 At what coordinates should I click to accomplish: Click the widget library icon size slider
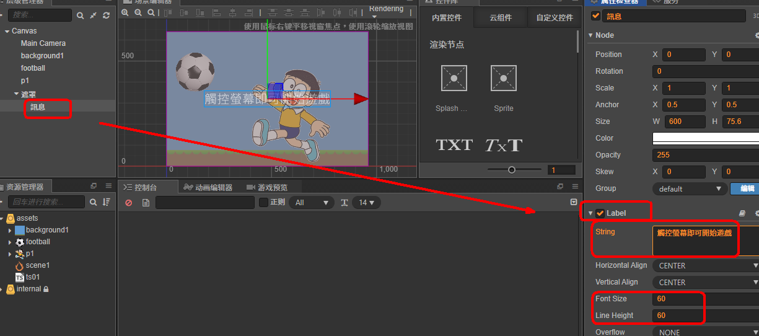(x=514, y=170)
